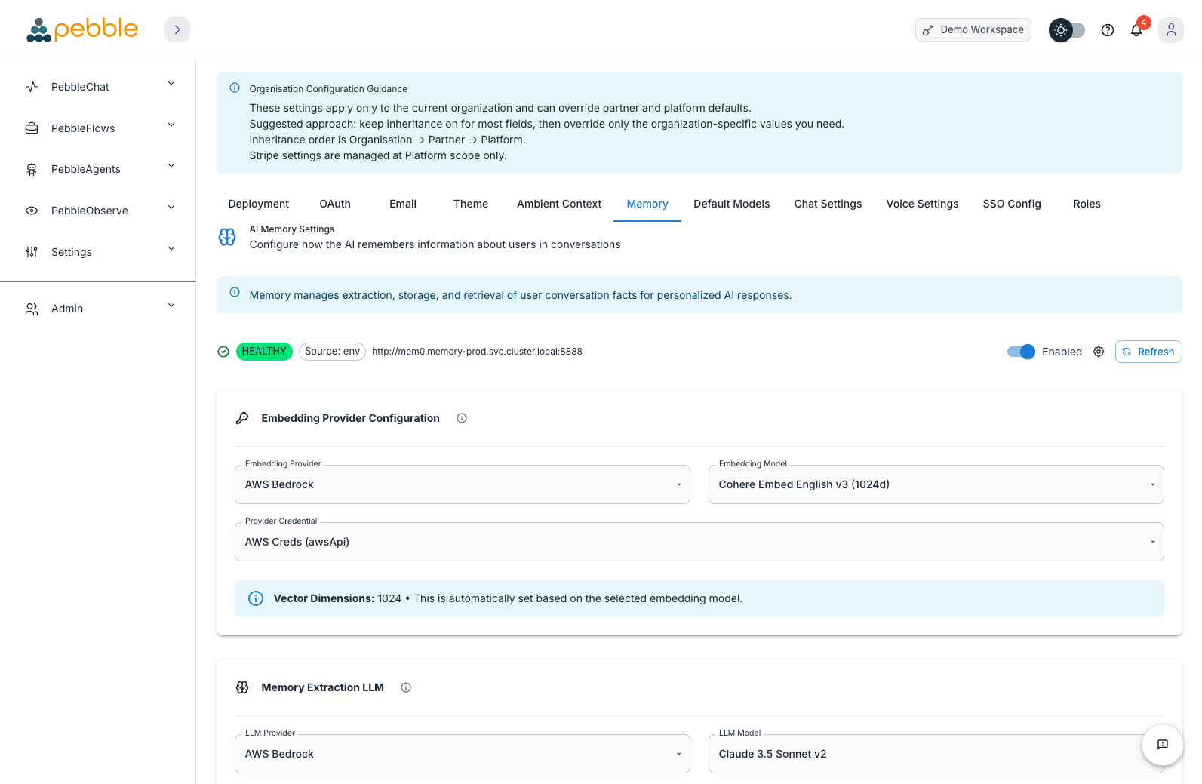Image resolution: width=1202 pixels, height=784 pixels.
Task: Click the help question mark icon
Action: click(x=1107, y=30)
